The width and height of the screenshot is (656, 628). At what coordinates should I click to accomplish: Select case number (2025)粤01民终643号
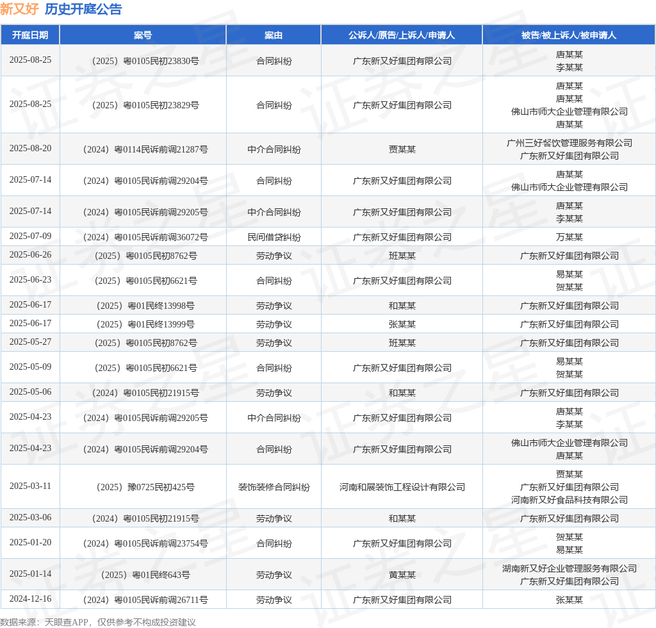[145, 575]
